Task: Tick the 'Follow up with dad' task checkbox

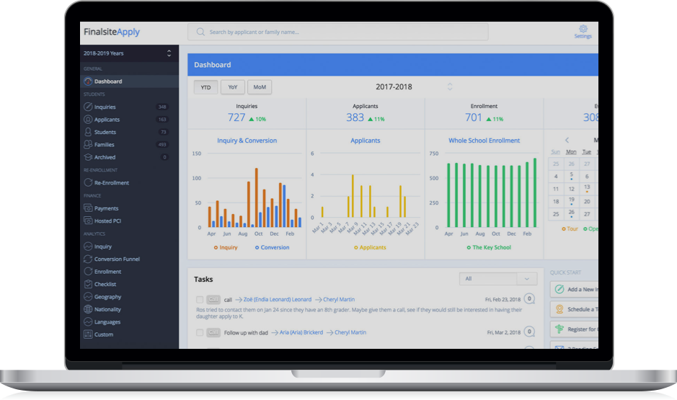Action: point(200,332)
